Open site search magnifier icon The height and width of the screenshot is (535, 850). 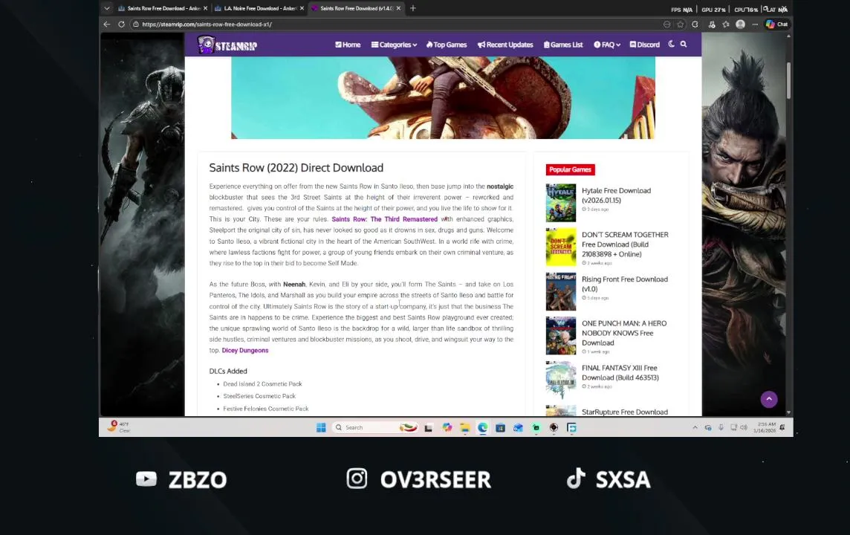pyautogui.click(x=684, y=44)
